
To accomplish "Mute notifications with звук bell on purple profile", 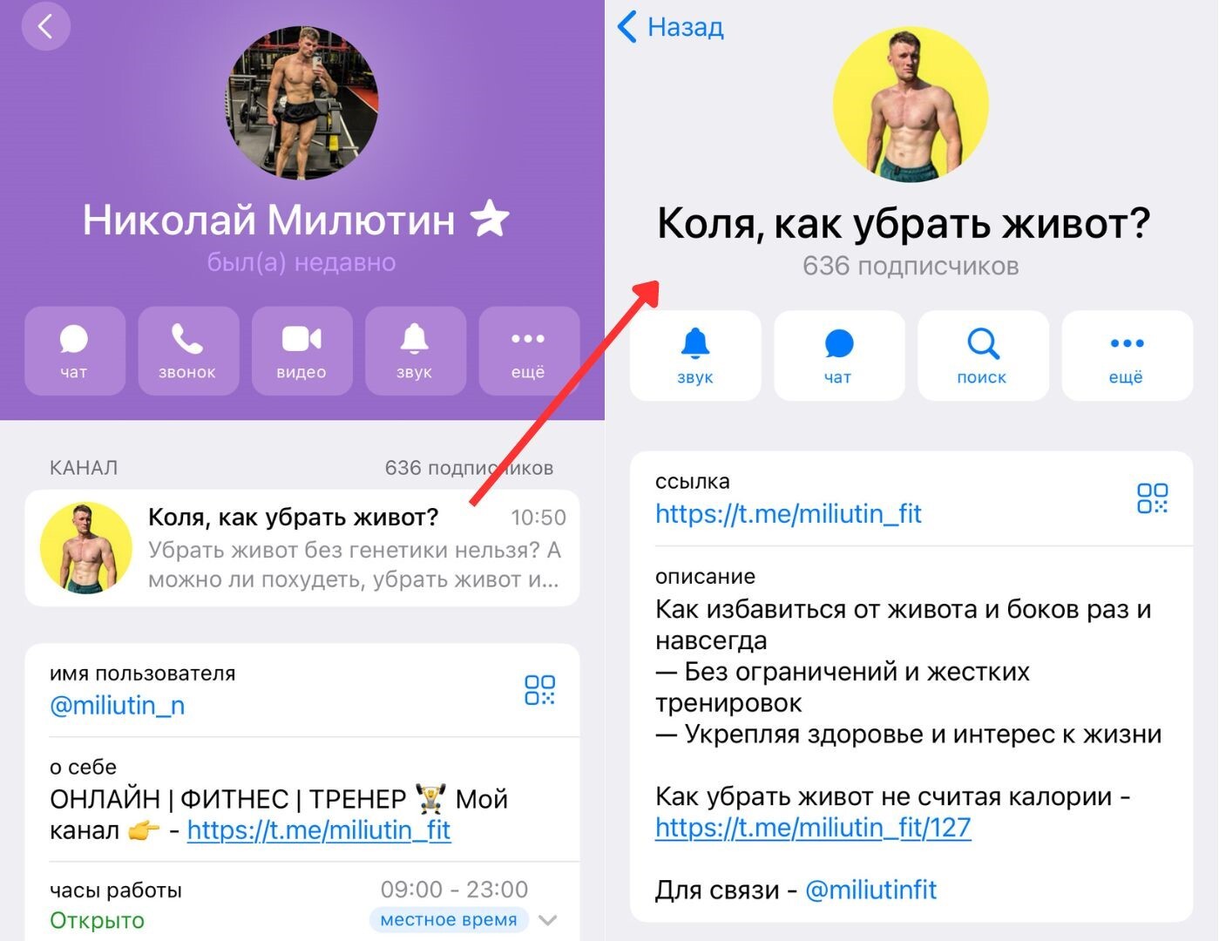I will click(x=415, y=351).
